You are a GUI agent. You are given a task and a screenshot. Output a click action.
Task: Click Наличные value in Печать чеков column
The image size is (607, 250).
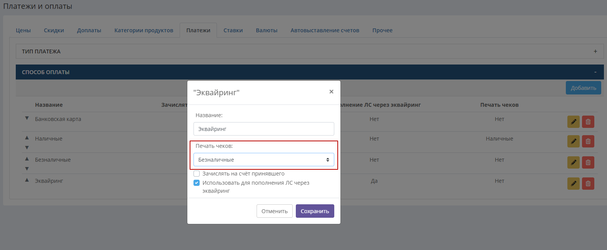point(499,139)
